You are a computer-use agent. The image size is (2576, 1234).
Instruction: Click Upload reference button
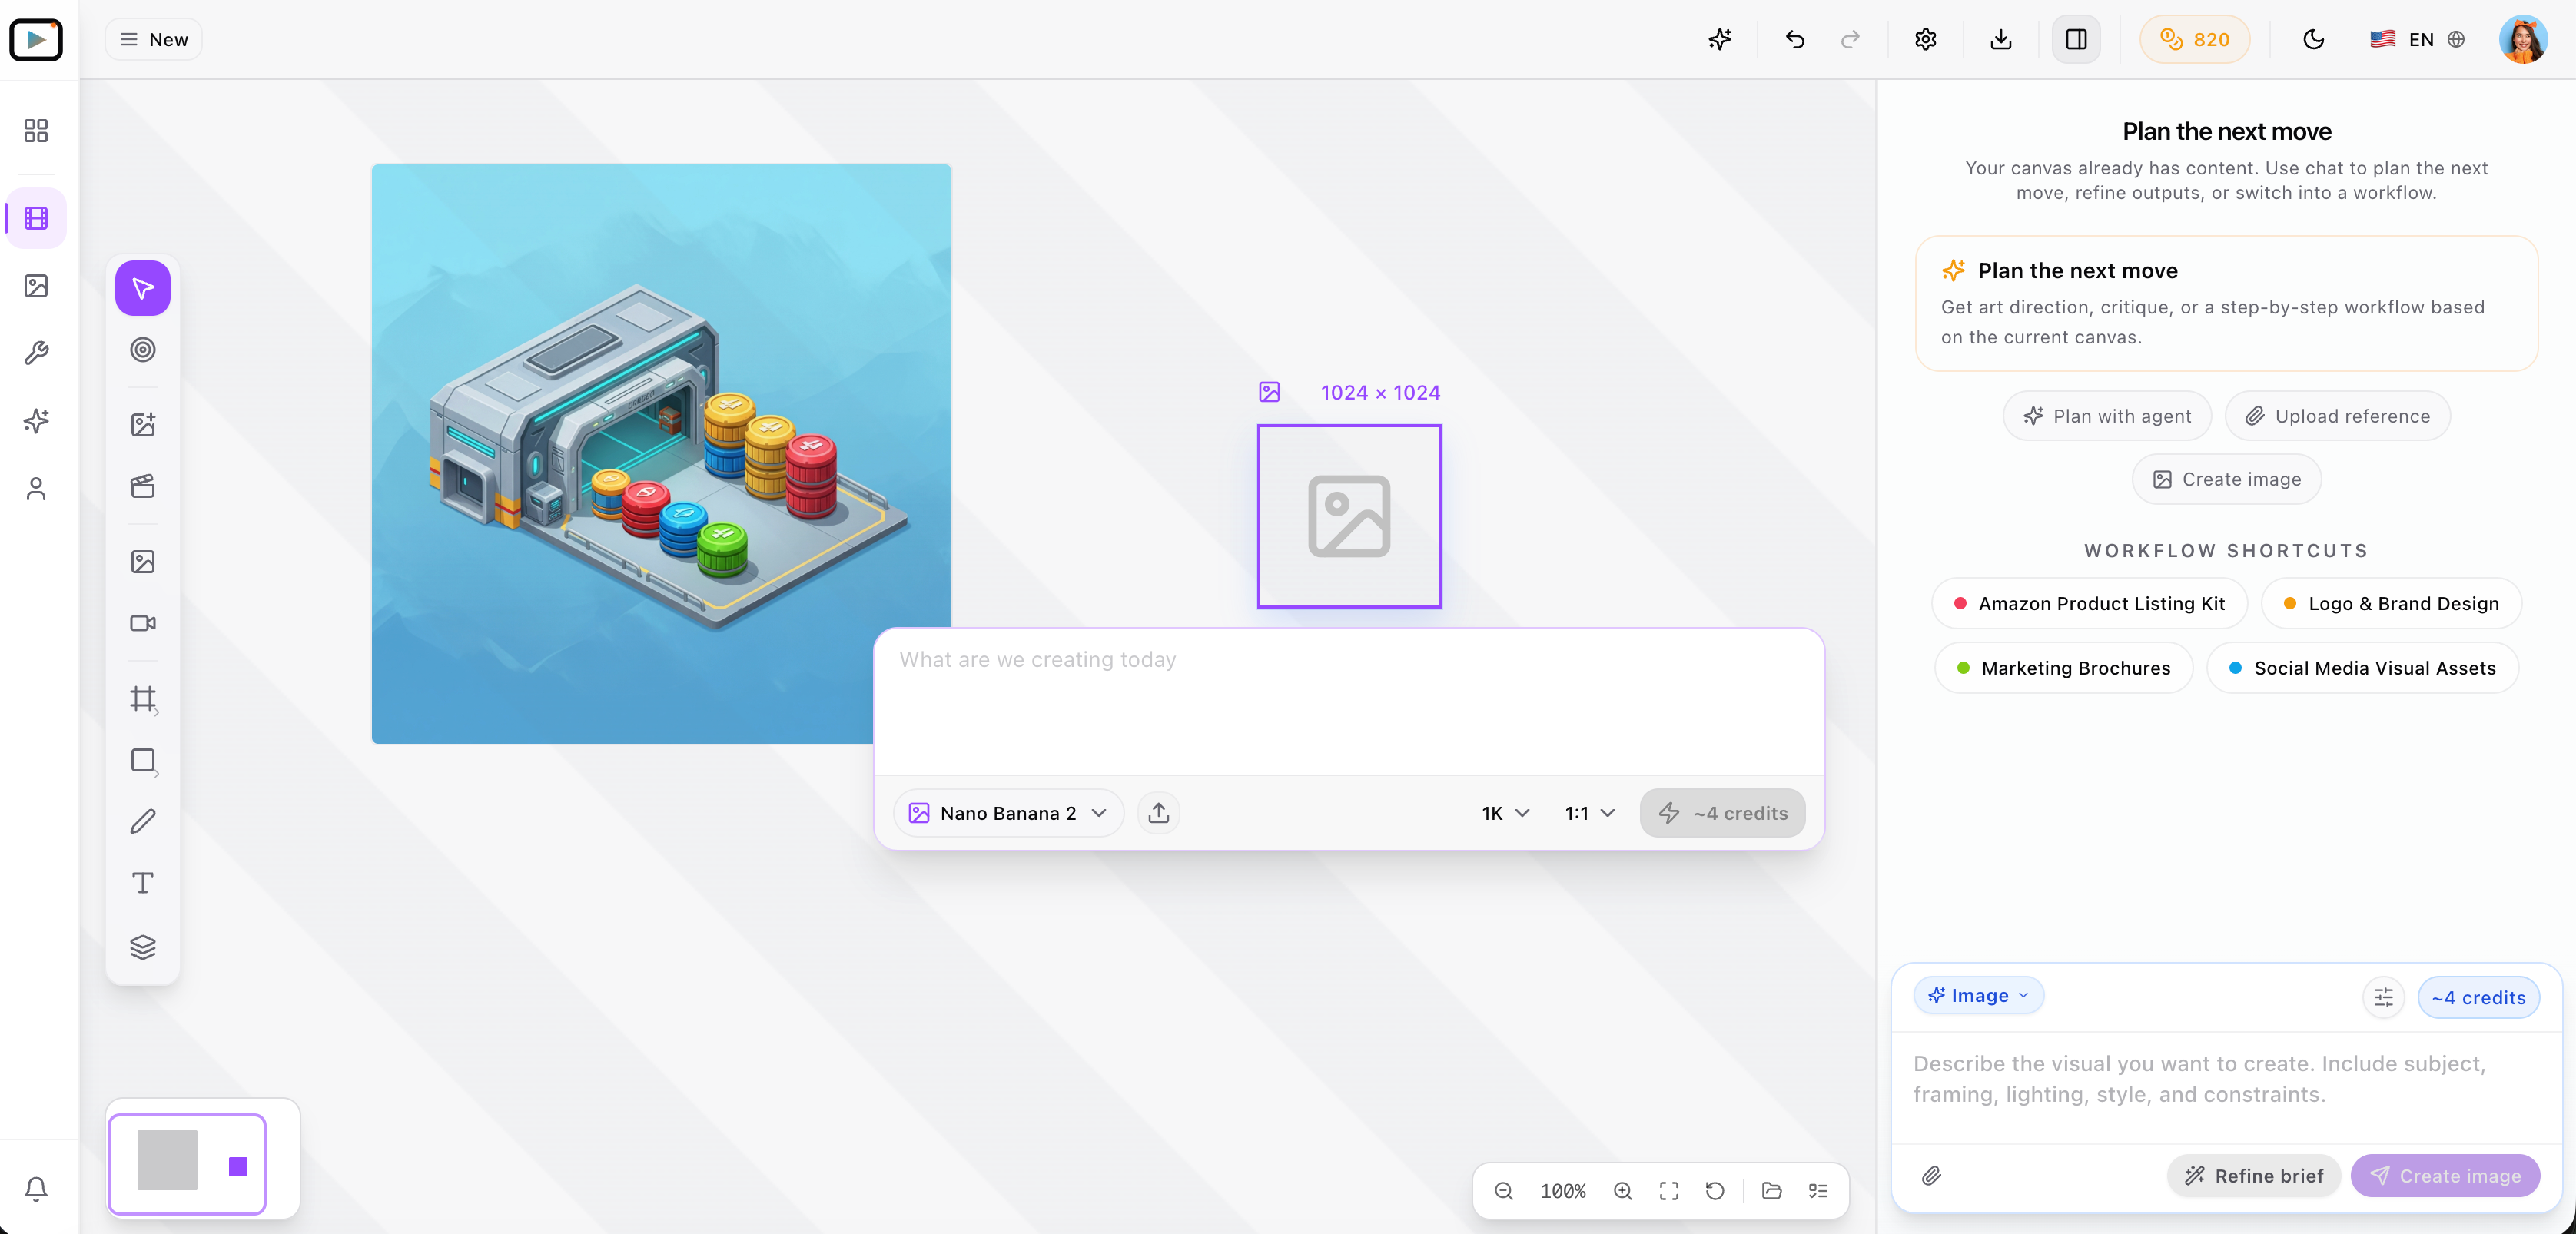point(2338,416)
